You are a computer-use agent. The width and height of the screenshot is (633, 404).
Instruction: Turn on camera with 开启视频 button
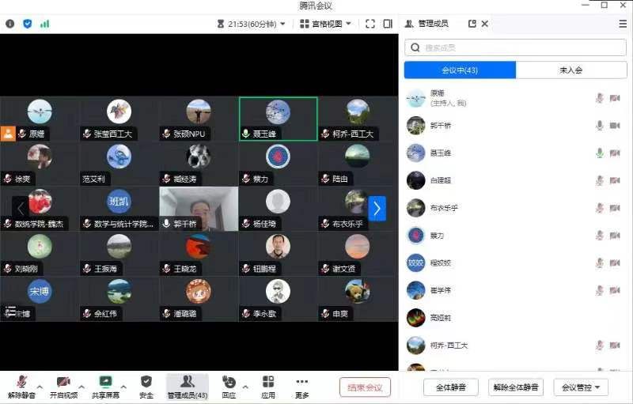pyautogui.click(x=63, y=386)
